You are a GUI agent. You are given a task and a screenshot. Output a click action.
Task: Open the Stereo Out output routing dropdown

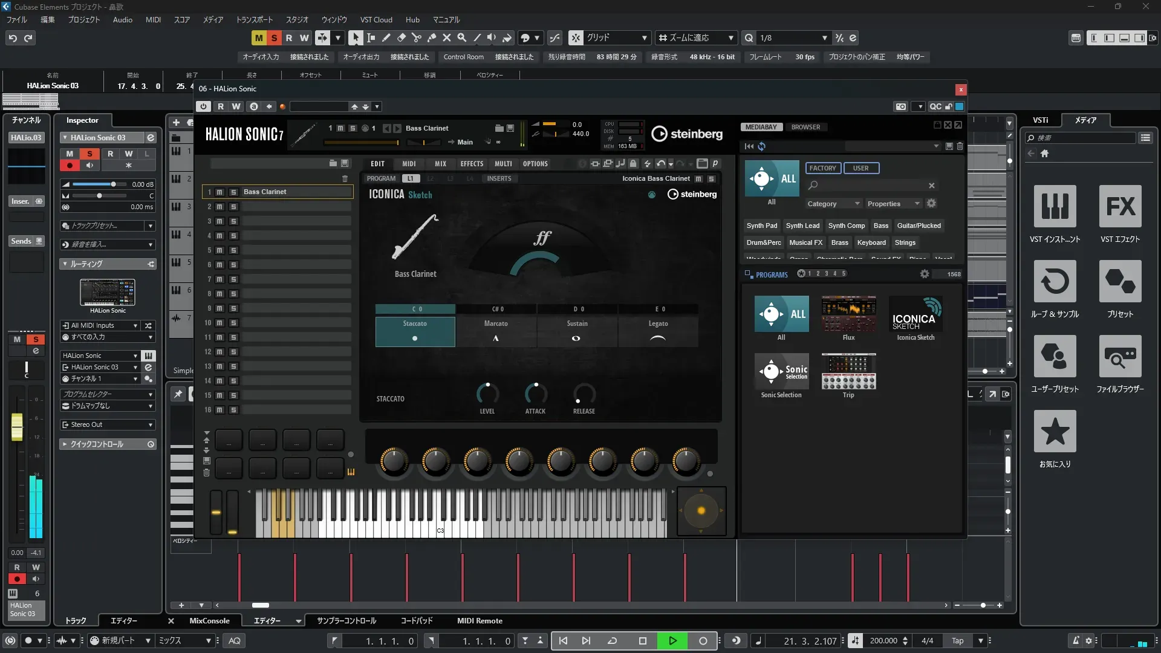point(108,424)
